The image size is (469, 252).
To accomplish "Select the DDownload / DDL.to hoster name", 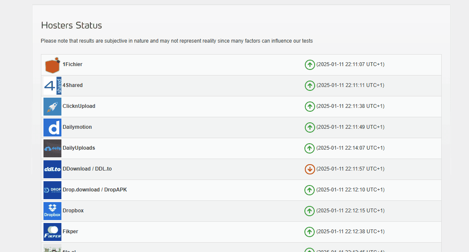I will pyautogui.click(x=87, y=169).
